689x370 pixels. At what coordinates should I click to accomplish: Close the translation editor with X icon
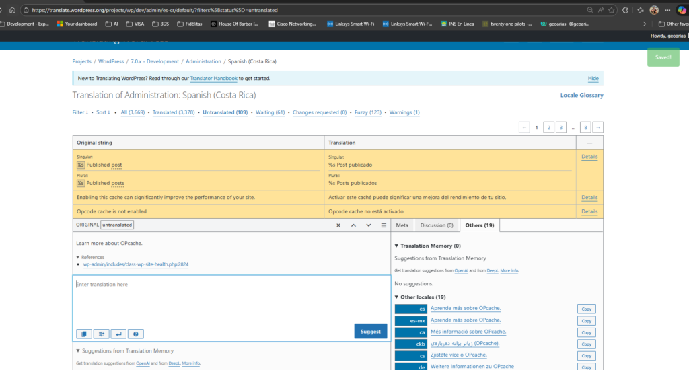tap(338, 225)
